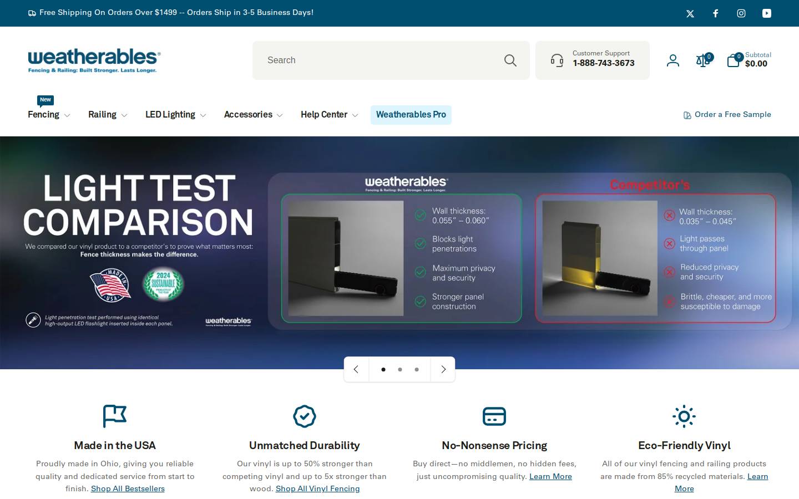The height and width of the screenshot is (499, 799).
Task: Open the Facebook social link
Action: (716, 13)
